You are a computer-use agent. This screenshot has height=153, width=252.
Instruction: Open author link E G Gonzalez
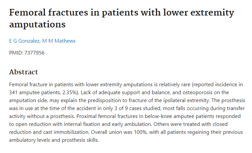pyautogui.click(x=24, y=41)
